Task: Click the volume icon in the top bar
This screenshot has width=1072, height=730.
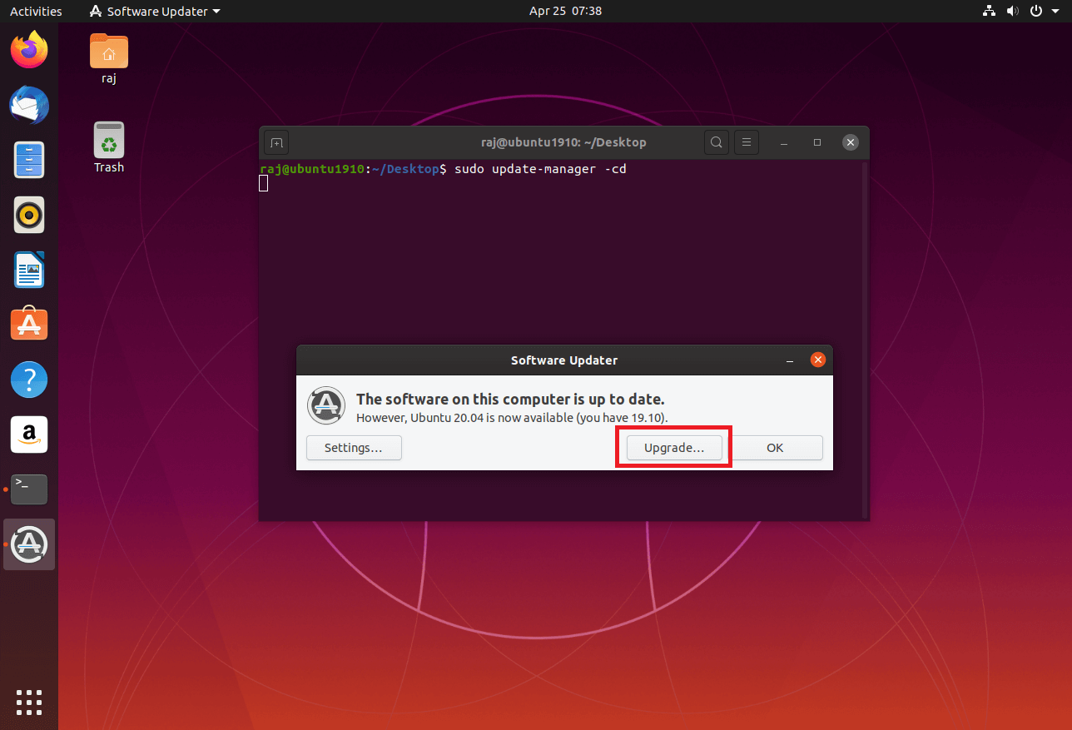Action: click(x=1012, y=11)
